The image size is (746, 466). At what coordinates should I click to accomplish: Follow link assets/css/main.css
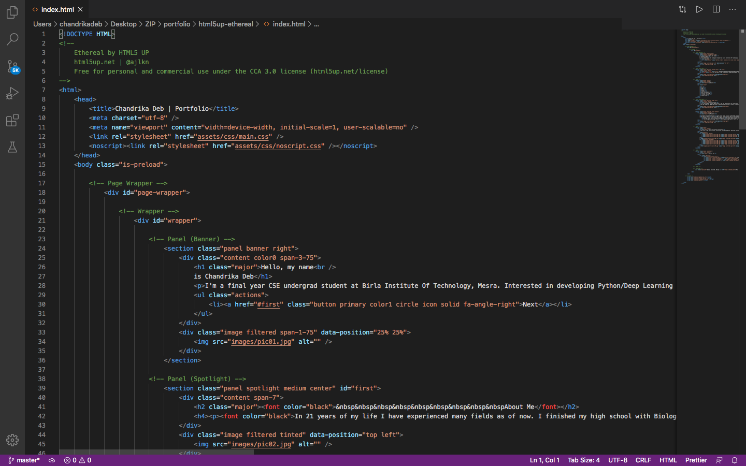point(233,137)
